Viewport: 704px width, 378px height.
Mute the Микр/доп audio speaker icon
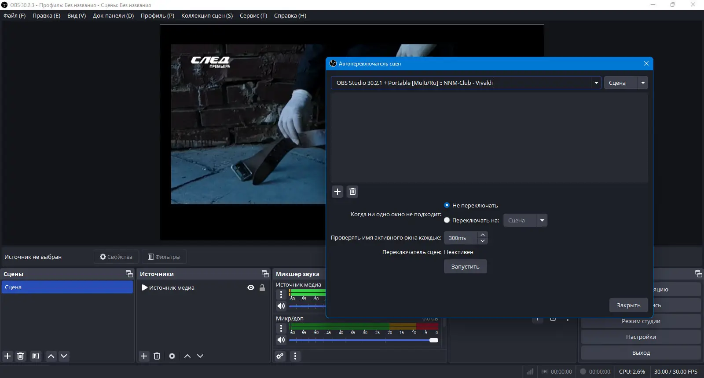pos(281,340)
